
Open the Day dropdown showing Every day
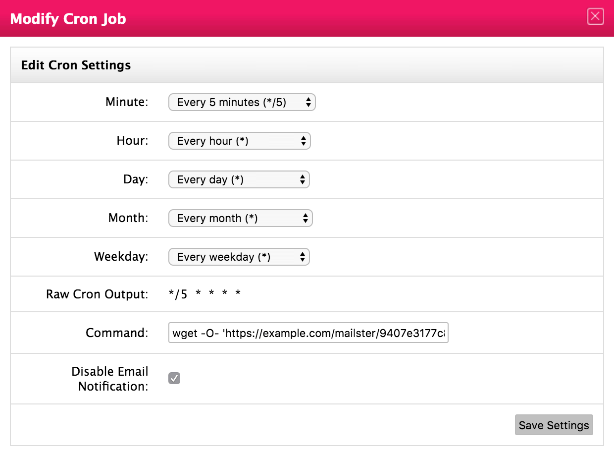(x=239, y=180)
